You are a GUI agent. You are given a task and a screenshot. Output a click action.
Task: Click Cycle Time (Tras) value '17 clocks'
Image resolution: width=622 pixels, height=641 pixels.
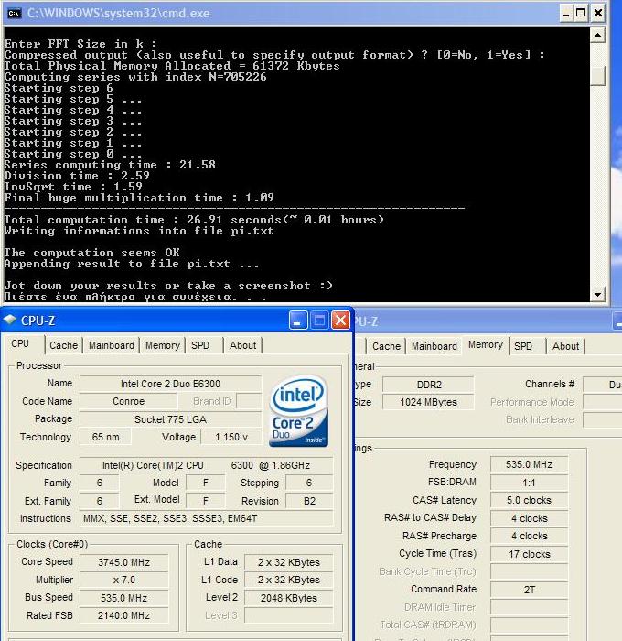529,554
